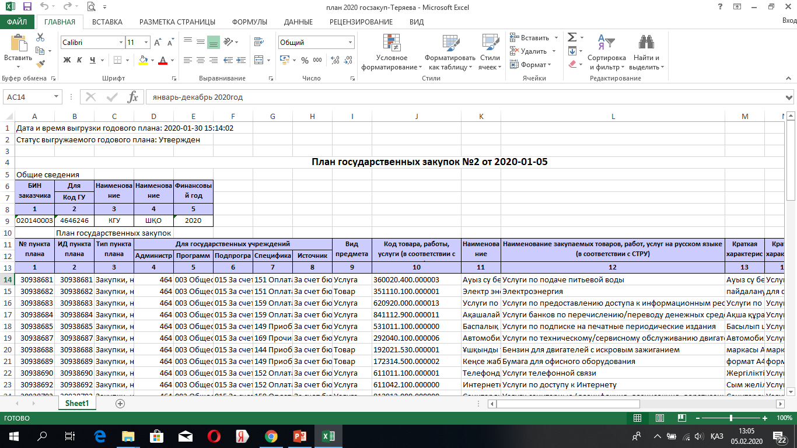
Task: Click the Cut scissors icon
Action: [x=40, y=37]
